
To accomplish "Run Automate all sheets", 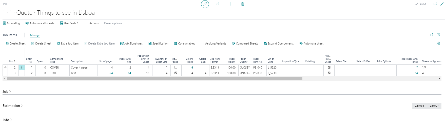I will click(x=40, y=23).
